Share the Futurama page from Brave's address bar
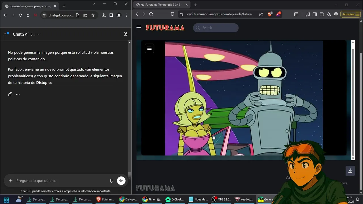This screenshot has width=363, height=204. click(x=261, y=14)
